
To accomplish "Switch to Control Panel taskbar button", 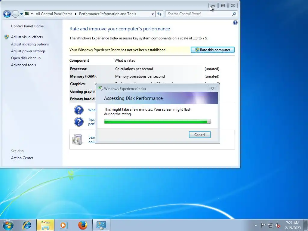I will click(101, 225).
